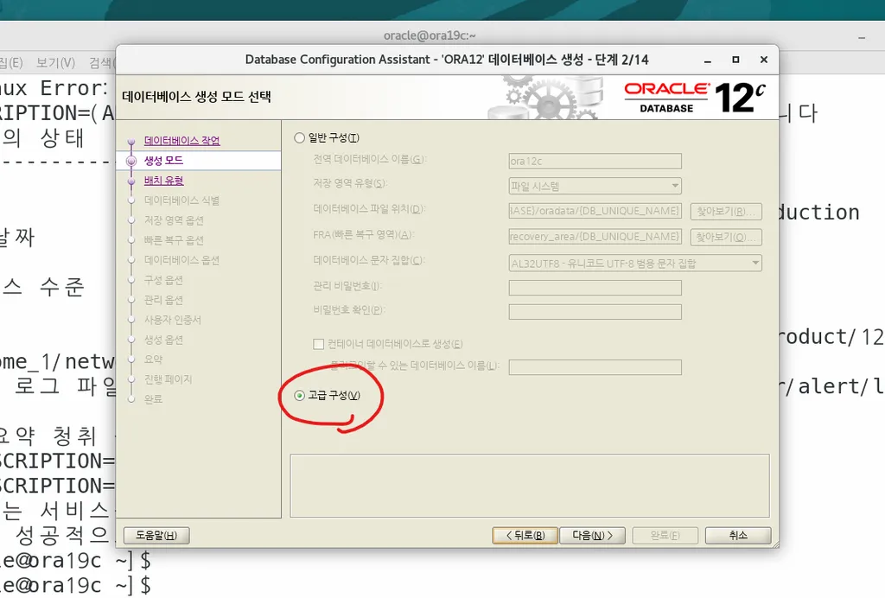Click the 완료 finish button at the bottom
The height and width of the screenshot is (598, 885).
(665, 535)
